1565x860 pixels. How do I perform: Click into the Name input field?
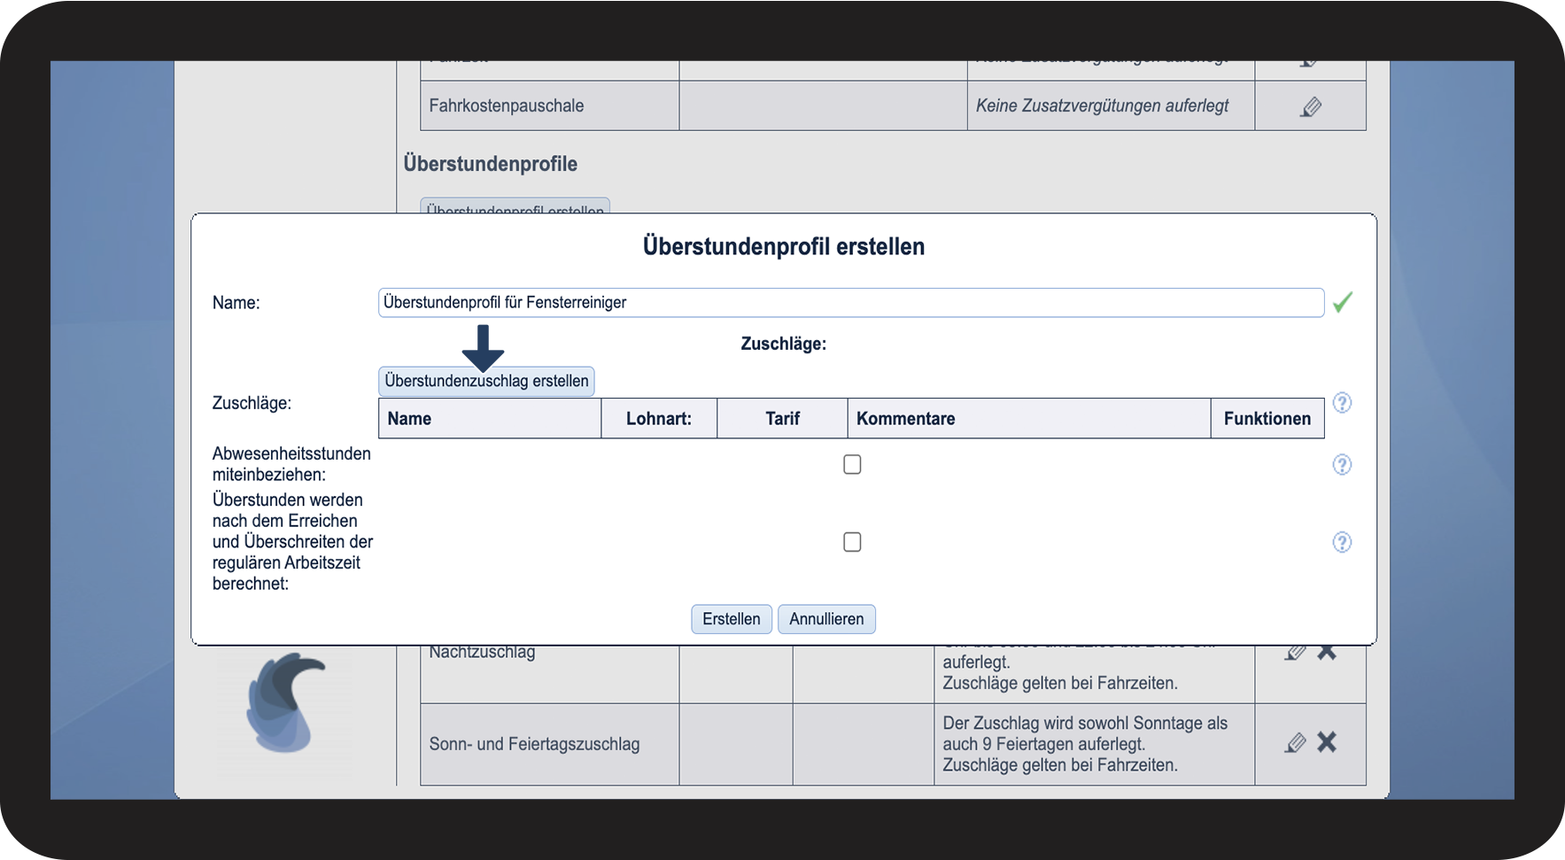click(851, 303)
